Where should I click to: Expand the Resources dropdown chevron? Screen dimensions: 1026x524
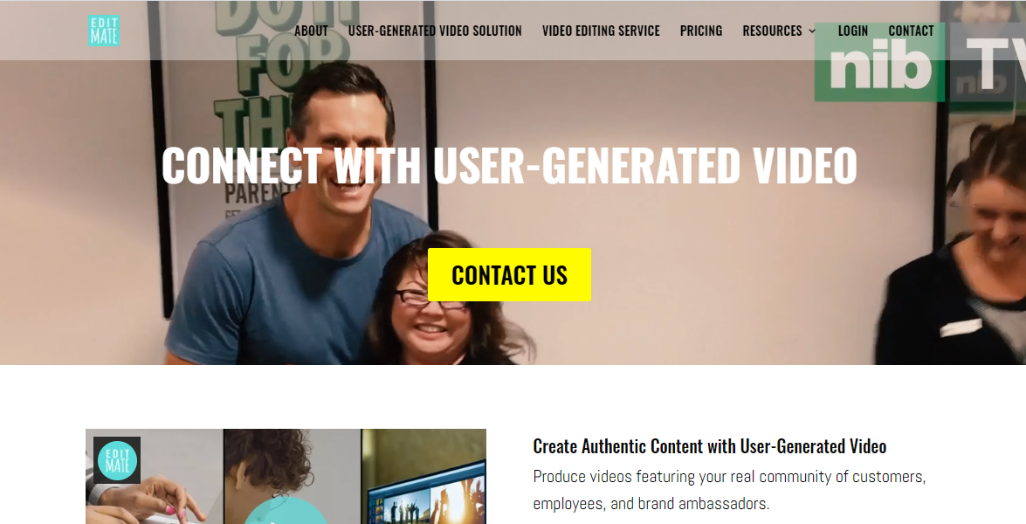(812, 31)
